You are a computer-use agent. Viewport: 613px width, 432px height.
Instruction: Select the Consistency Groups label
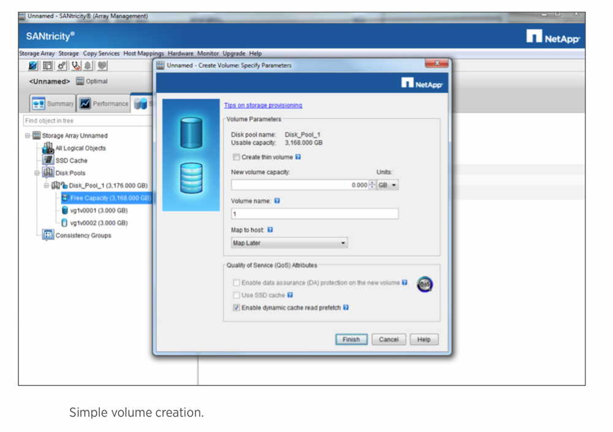coord(83,235)
